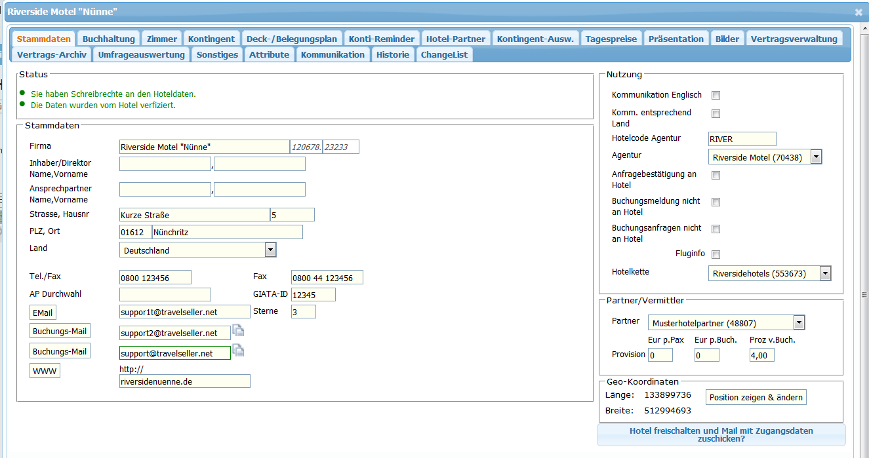
Task: Check Buchungsmeldung nicht an Hotel
Action: point(716,202)
